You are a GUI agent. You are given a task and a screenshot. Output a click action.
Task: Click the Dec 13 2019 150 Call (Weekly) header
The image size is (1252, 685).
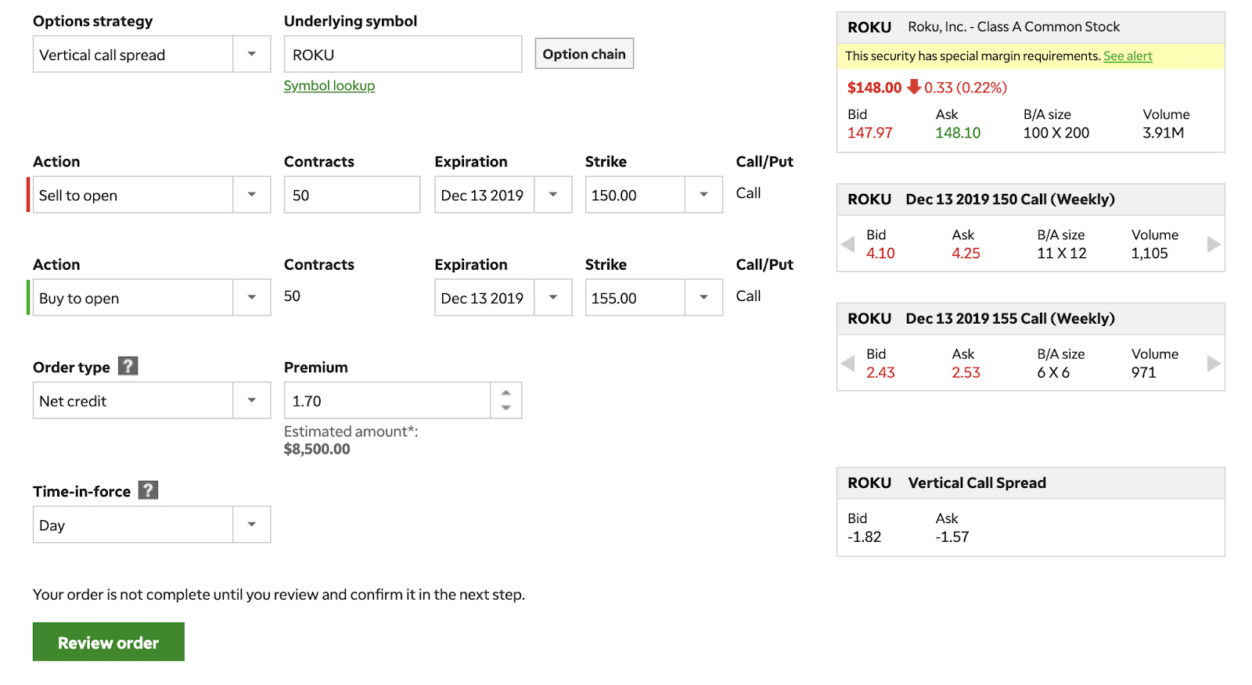[x=1010, y=199]
